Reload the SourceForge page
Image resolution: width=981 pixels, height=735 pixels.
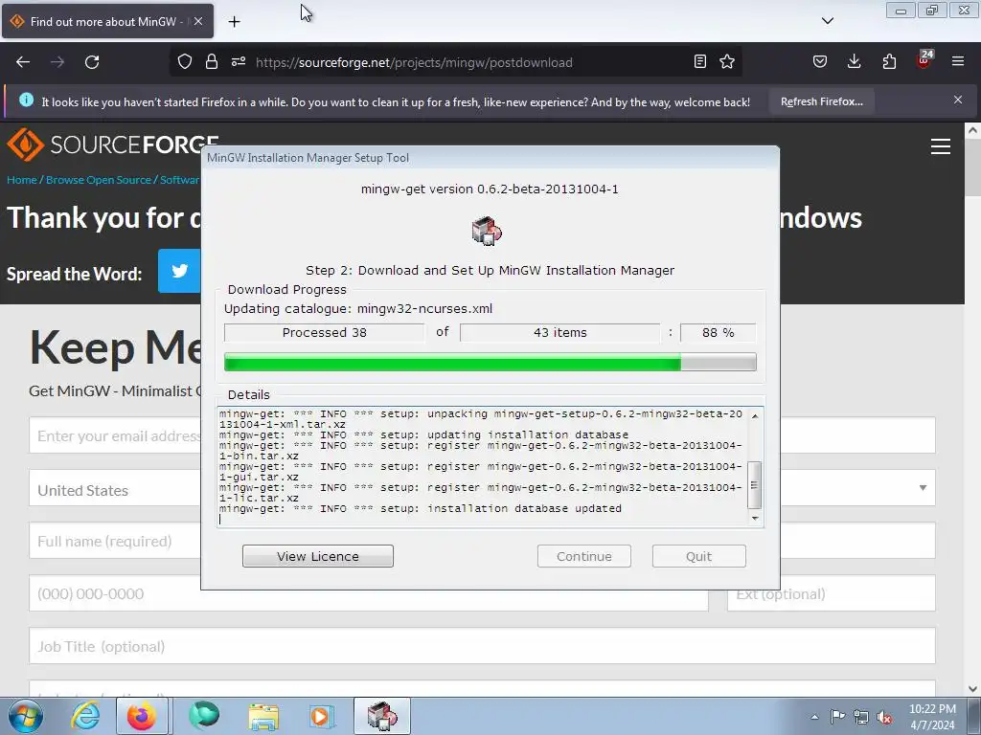[92, 62]
